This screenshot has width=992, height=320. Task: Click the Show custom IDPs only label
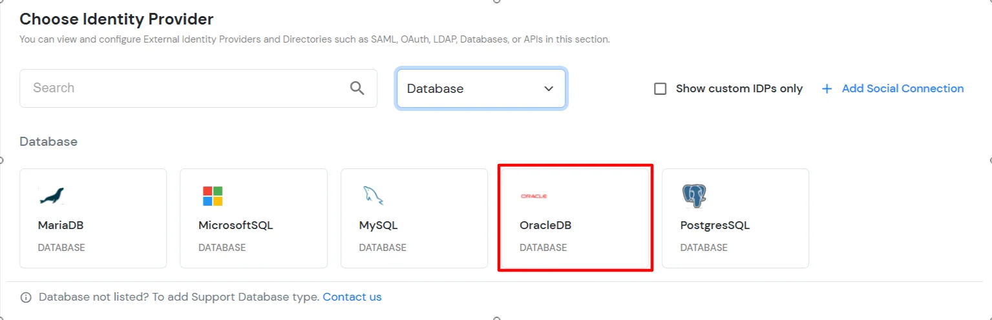coord(739,88)
